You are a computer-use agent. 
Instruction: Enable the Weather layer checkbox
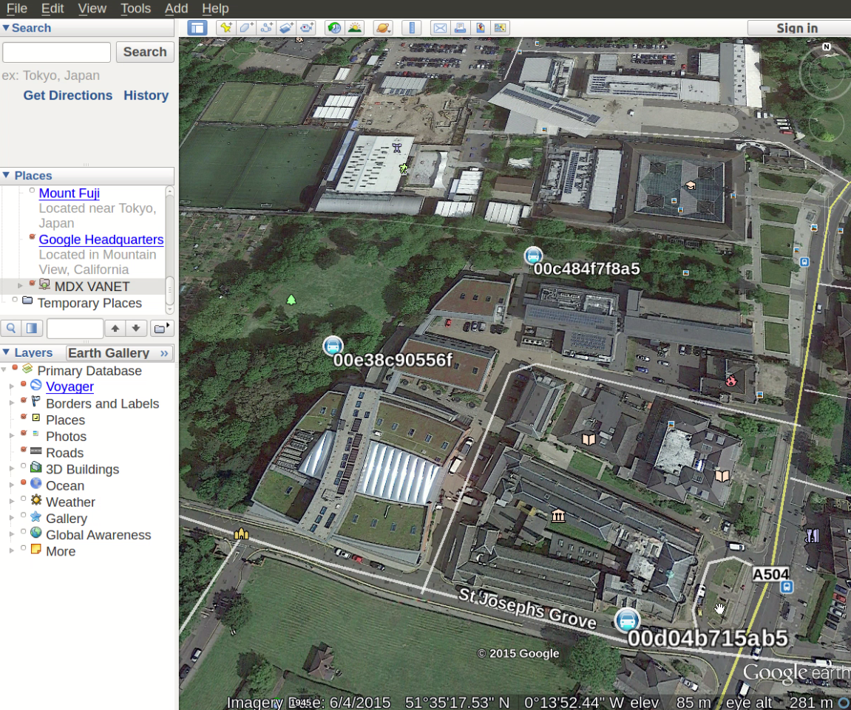click(24, 499)
